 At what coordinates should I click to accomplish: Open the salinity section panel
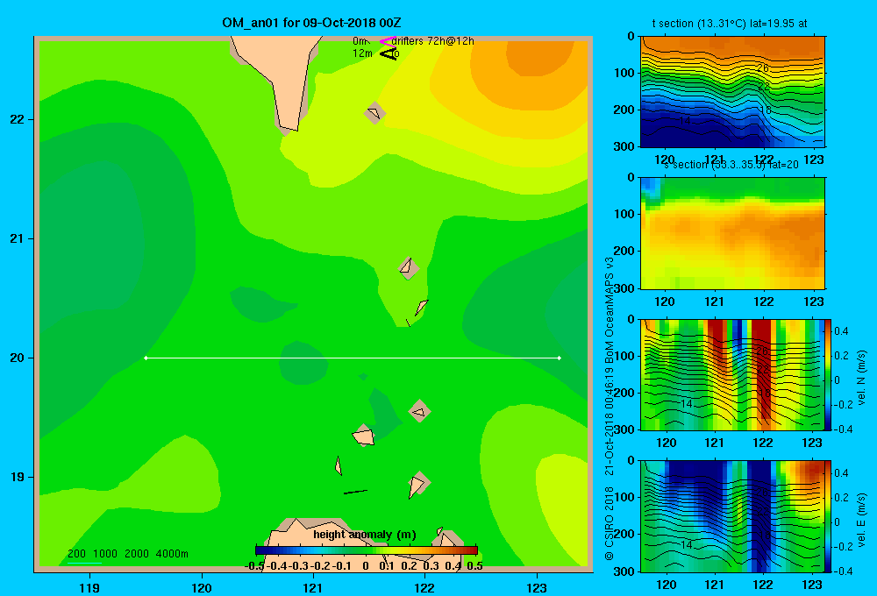(732, 233)
